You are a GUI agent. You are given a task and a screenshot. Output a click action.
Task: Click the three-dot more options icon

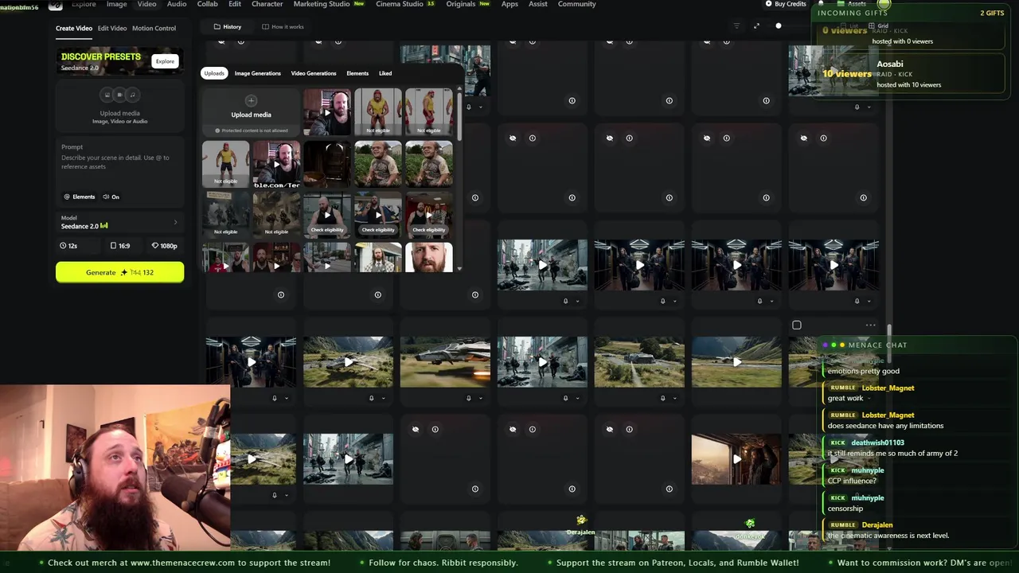click(870, 325)
